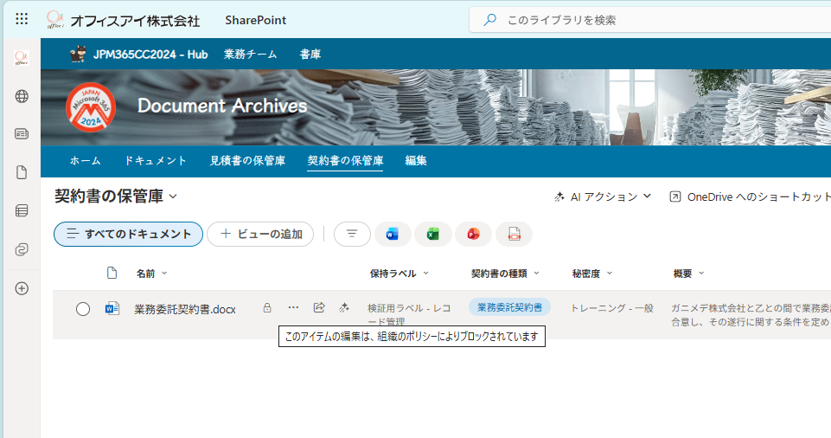Open the 業務委託契約書.docx file link
Screen dimensions: 831x438
point(185,309)
